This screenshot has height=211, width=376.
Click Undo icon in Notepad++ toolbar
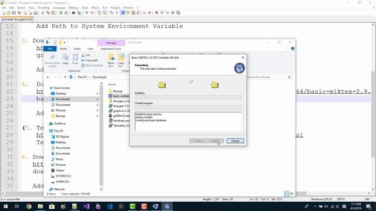pyautogui.click(x=61, y=13)
